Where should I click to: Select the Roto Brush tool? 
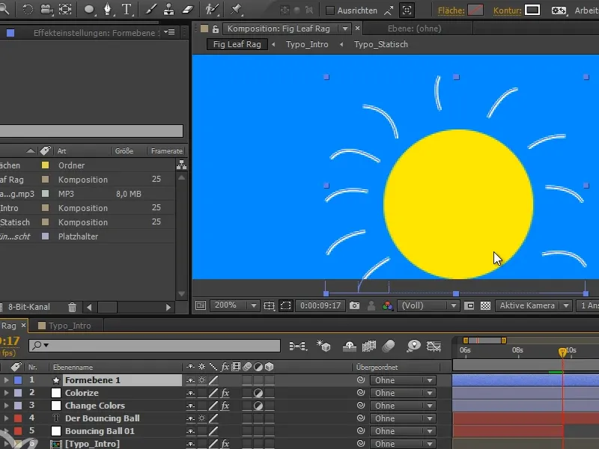[211, 9]
